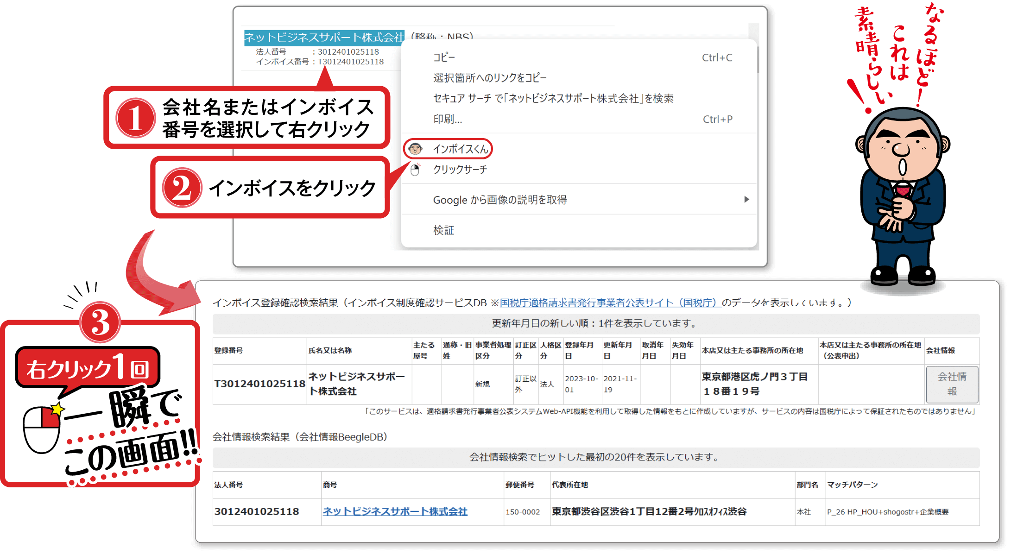Open the 国税庁適格請求書発行事業者公表サイト link
The image size is (1011, 555).
[x=610, y=303]
